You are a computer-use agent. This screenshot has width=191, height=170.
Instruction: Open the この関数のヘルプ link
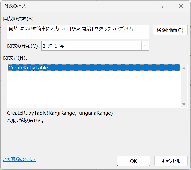point(20,159)
